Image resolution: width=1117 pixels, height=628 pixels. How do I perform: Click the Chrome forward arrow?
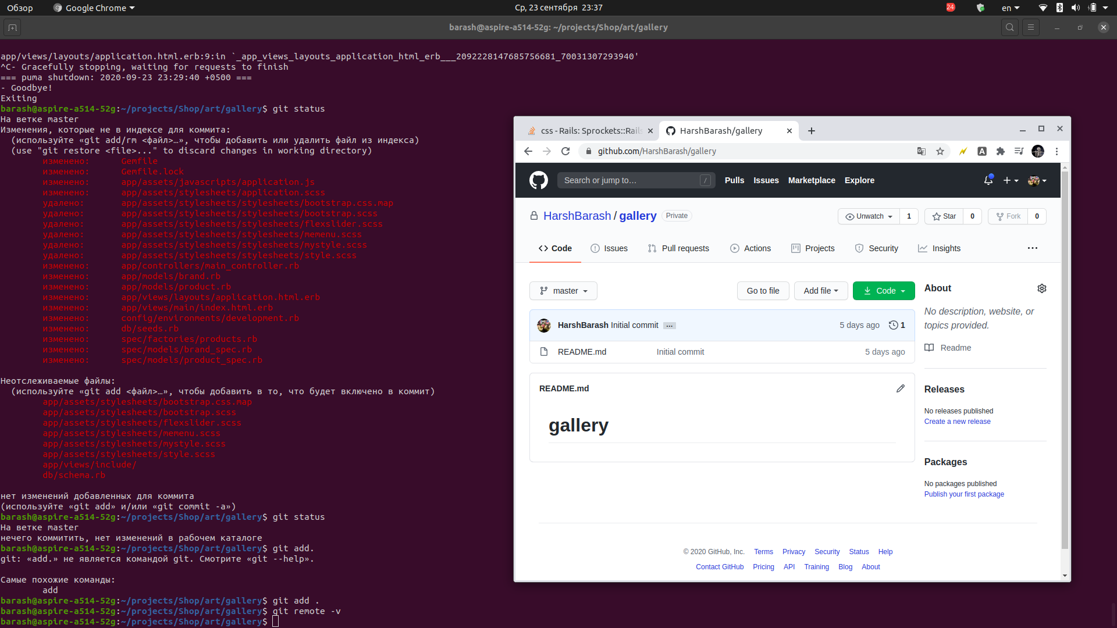[x=546, y=151]
